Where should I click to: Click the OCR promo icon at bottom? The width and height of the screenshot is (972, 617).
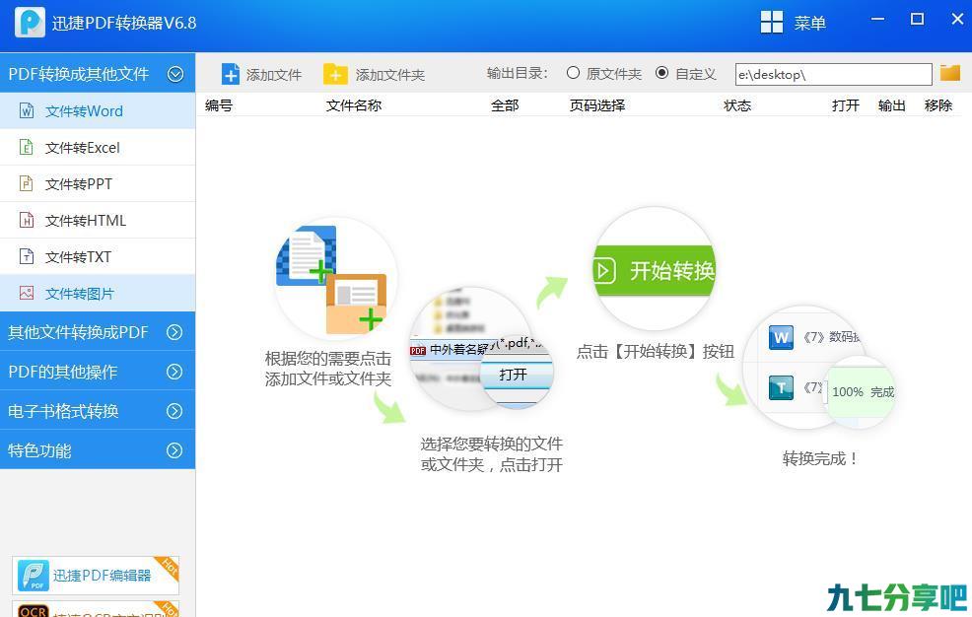pyautogui.click(x=33, y=610)
